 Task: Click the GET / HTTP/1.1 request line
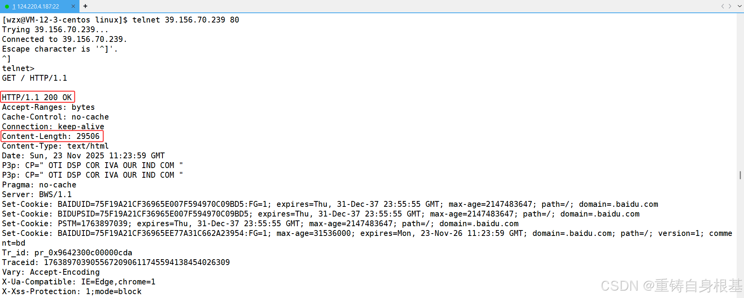click(x=35, y=78)
